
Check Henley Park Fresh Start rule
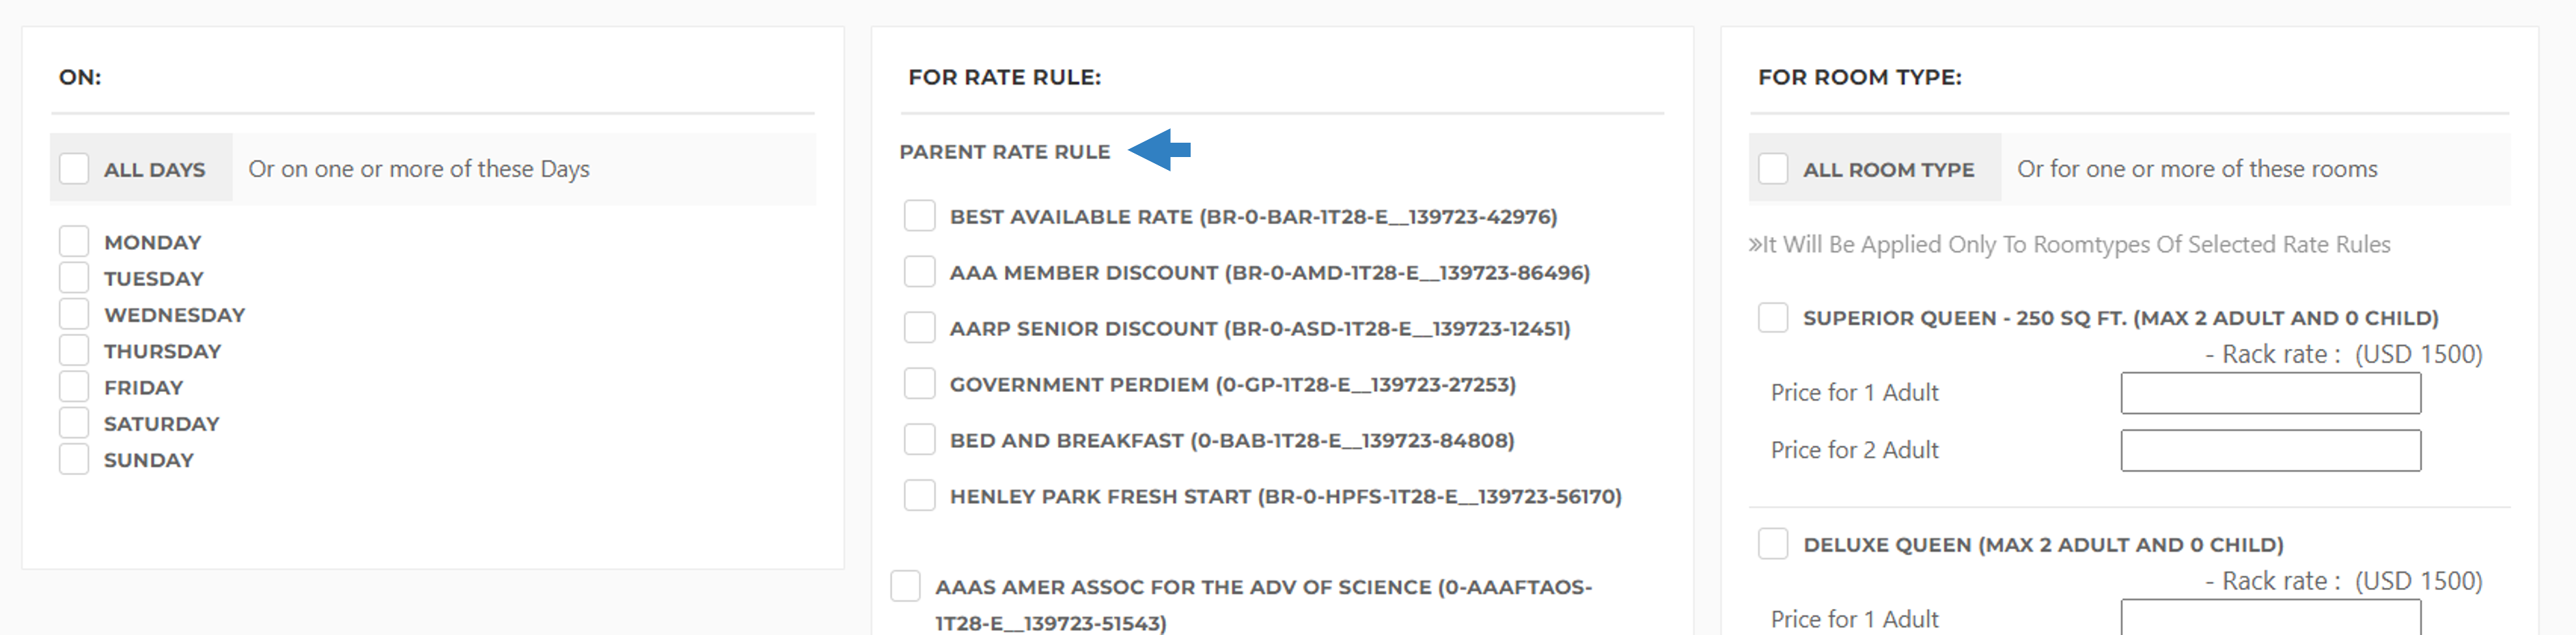point(919,496)
